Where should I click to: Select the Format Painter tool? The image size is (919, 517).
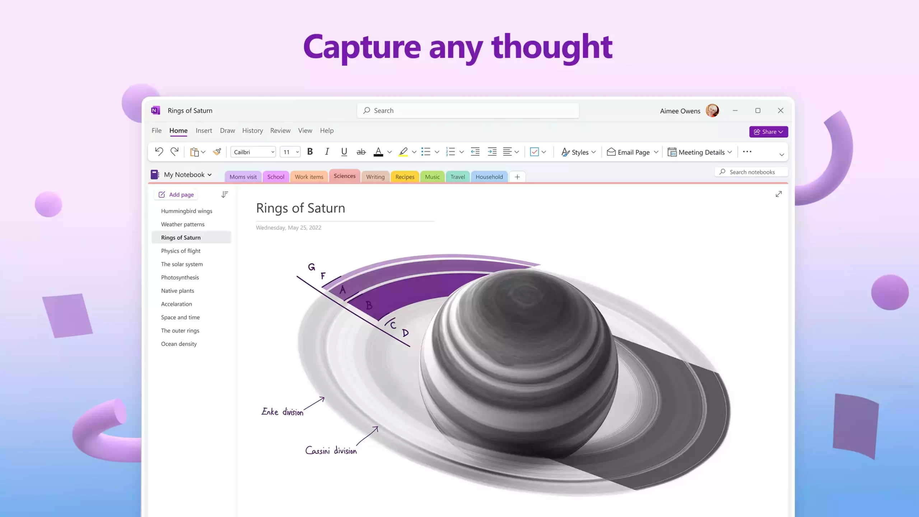point(217,152)
